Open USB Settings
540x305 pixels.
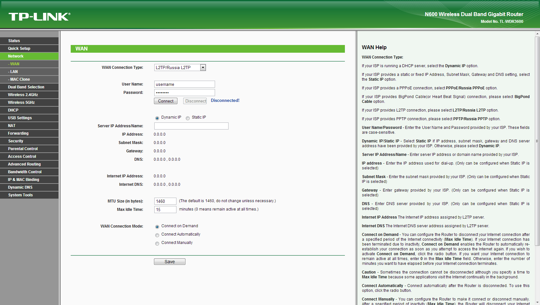click(x=29, y=118)
